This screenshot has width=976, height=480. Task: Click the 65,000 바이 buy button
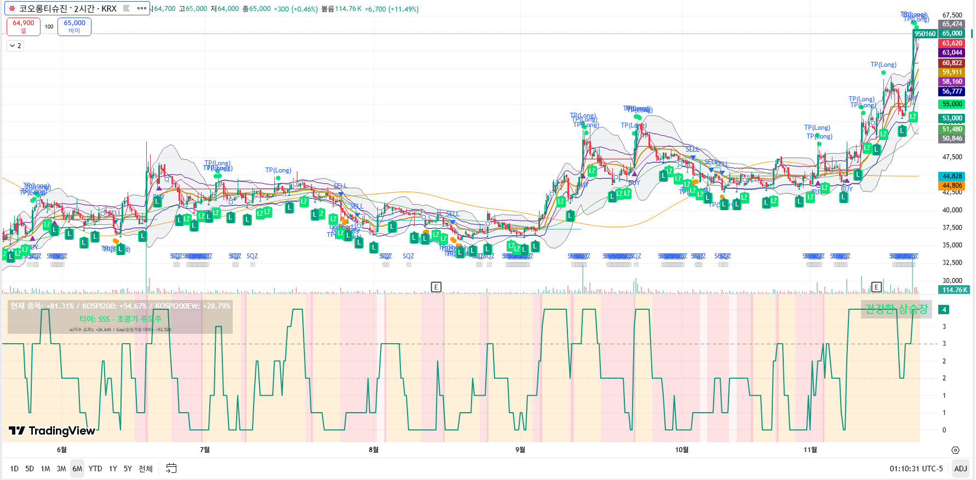click(74, 26)
